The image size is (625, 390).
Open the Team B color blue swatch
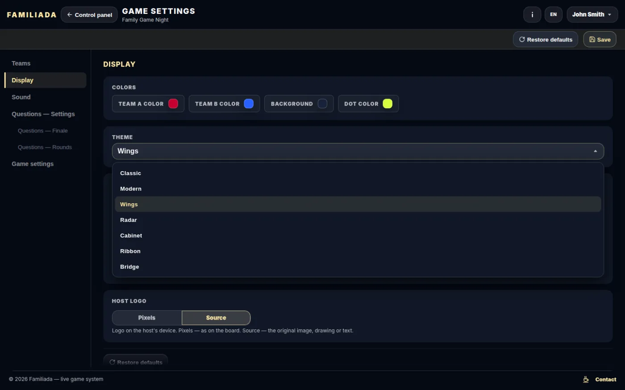pyautogui.click(x=249, y=103)
